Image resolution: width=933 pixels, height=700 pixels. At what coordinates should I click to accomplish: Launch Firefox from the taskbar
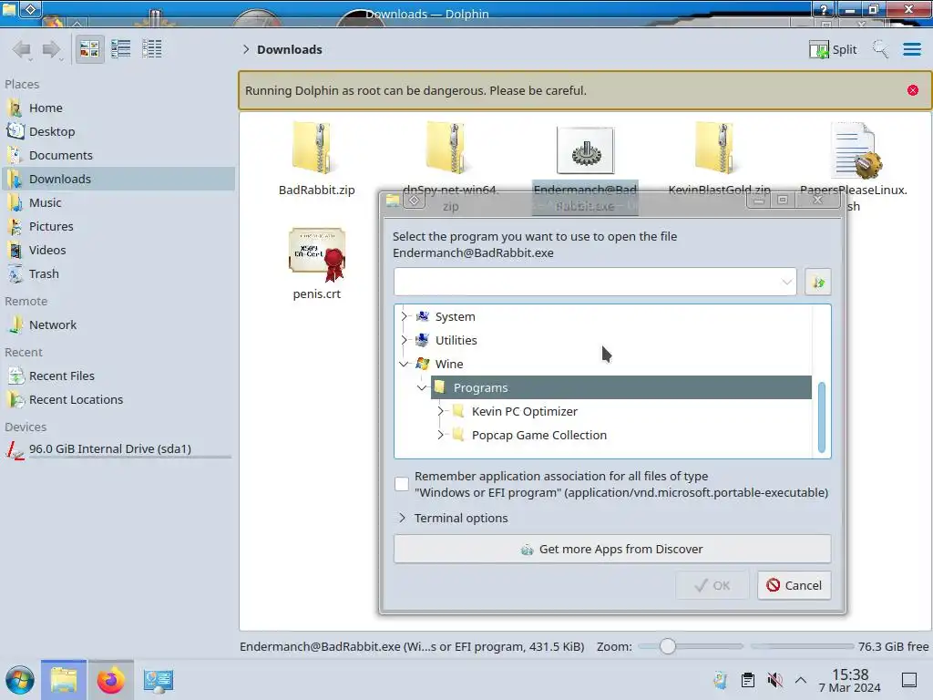click(x=110, y=680)
